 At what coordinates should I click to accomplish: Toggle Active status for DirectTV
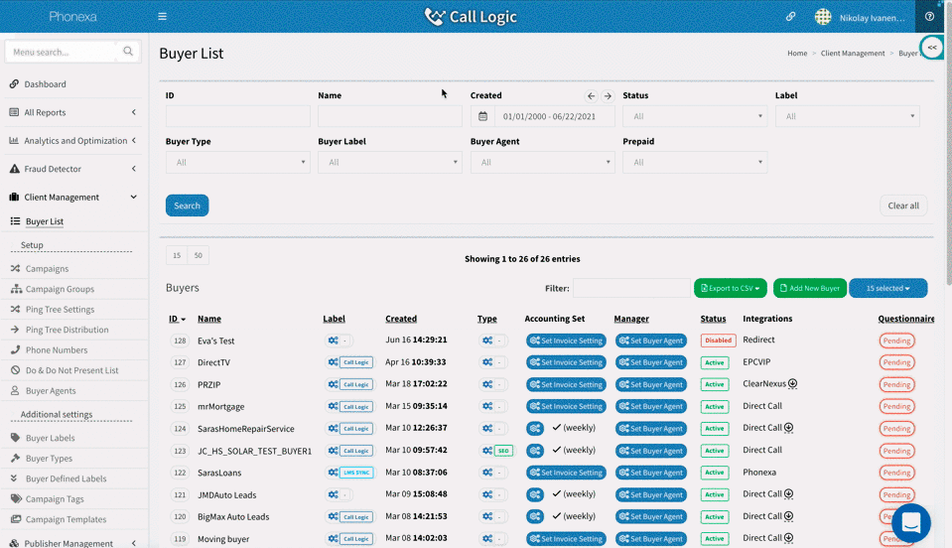click(x=715, y=362)
